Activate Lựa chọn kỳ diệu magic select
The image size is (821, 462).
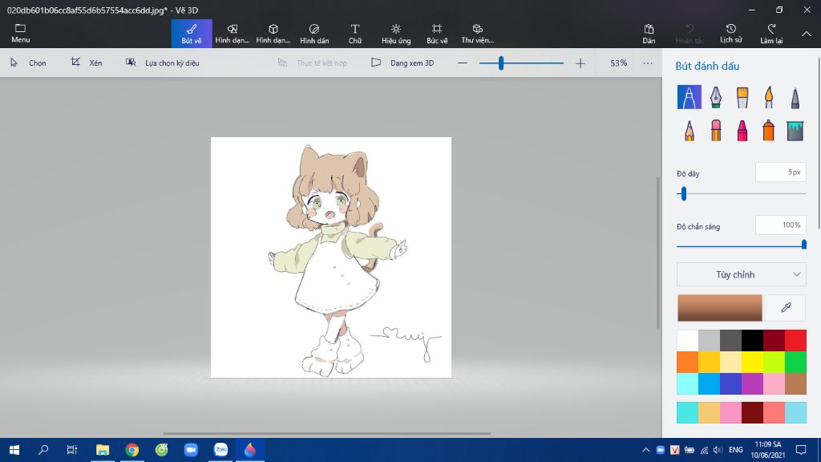click(x=162, y=63)
